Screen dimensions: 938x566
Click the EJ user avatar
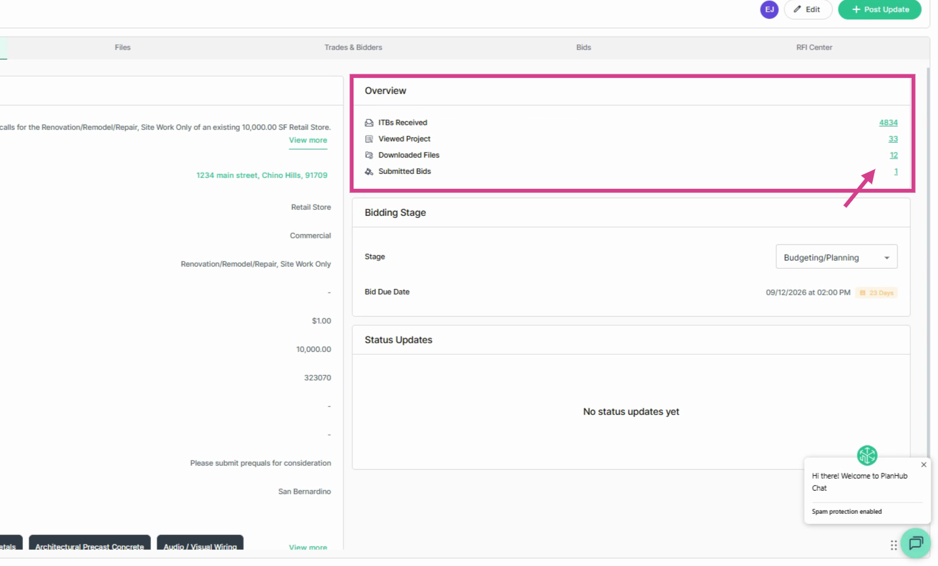[x=769, y=9]
